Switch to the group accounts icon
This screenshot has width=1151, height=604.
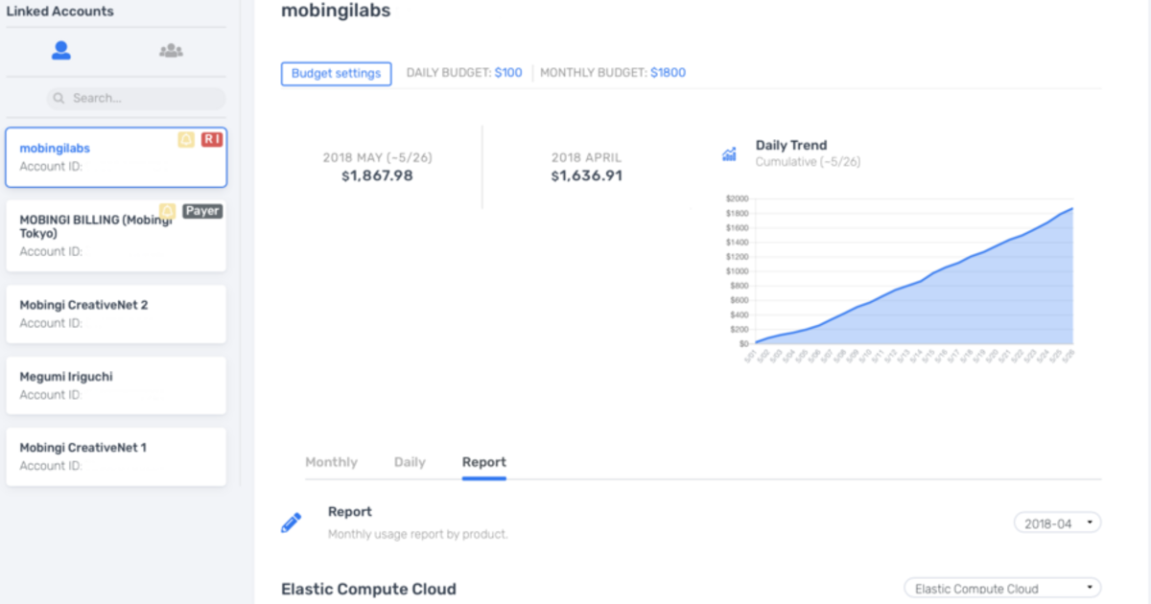pyautogui.click(x=171, y=52)
